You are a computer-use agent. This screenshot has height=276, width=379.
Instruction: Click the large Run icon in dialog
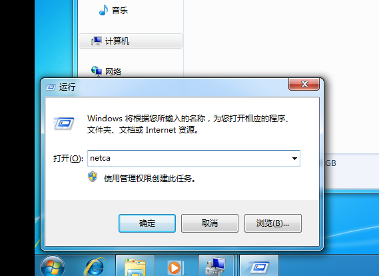64,123
